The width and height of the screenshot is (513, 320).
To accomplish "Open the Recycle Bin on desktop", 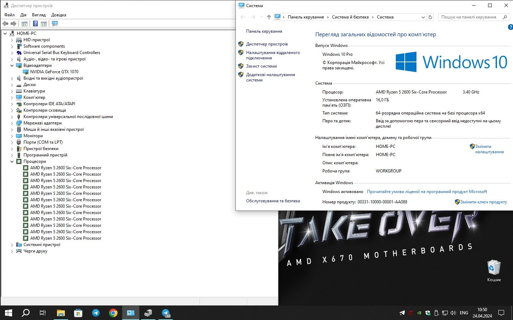I will [x=494, y=271].
